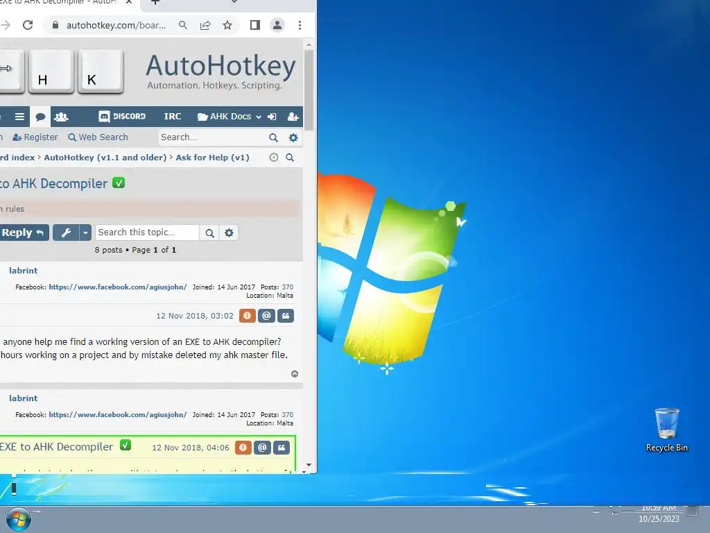The height and width of the screenshot is (533, 710).
Task: Open new tab with plus button
Action: pyautogui.click(x=155, y=2)
